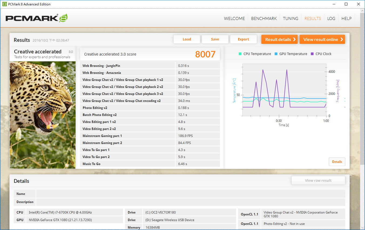Viewport: 365px width, 230px height.
Task: Click the PCMark 8 logo
Action: [36, 18]
